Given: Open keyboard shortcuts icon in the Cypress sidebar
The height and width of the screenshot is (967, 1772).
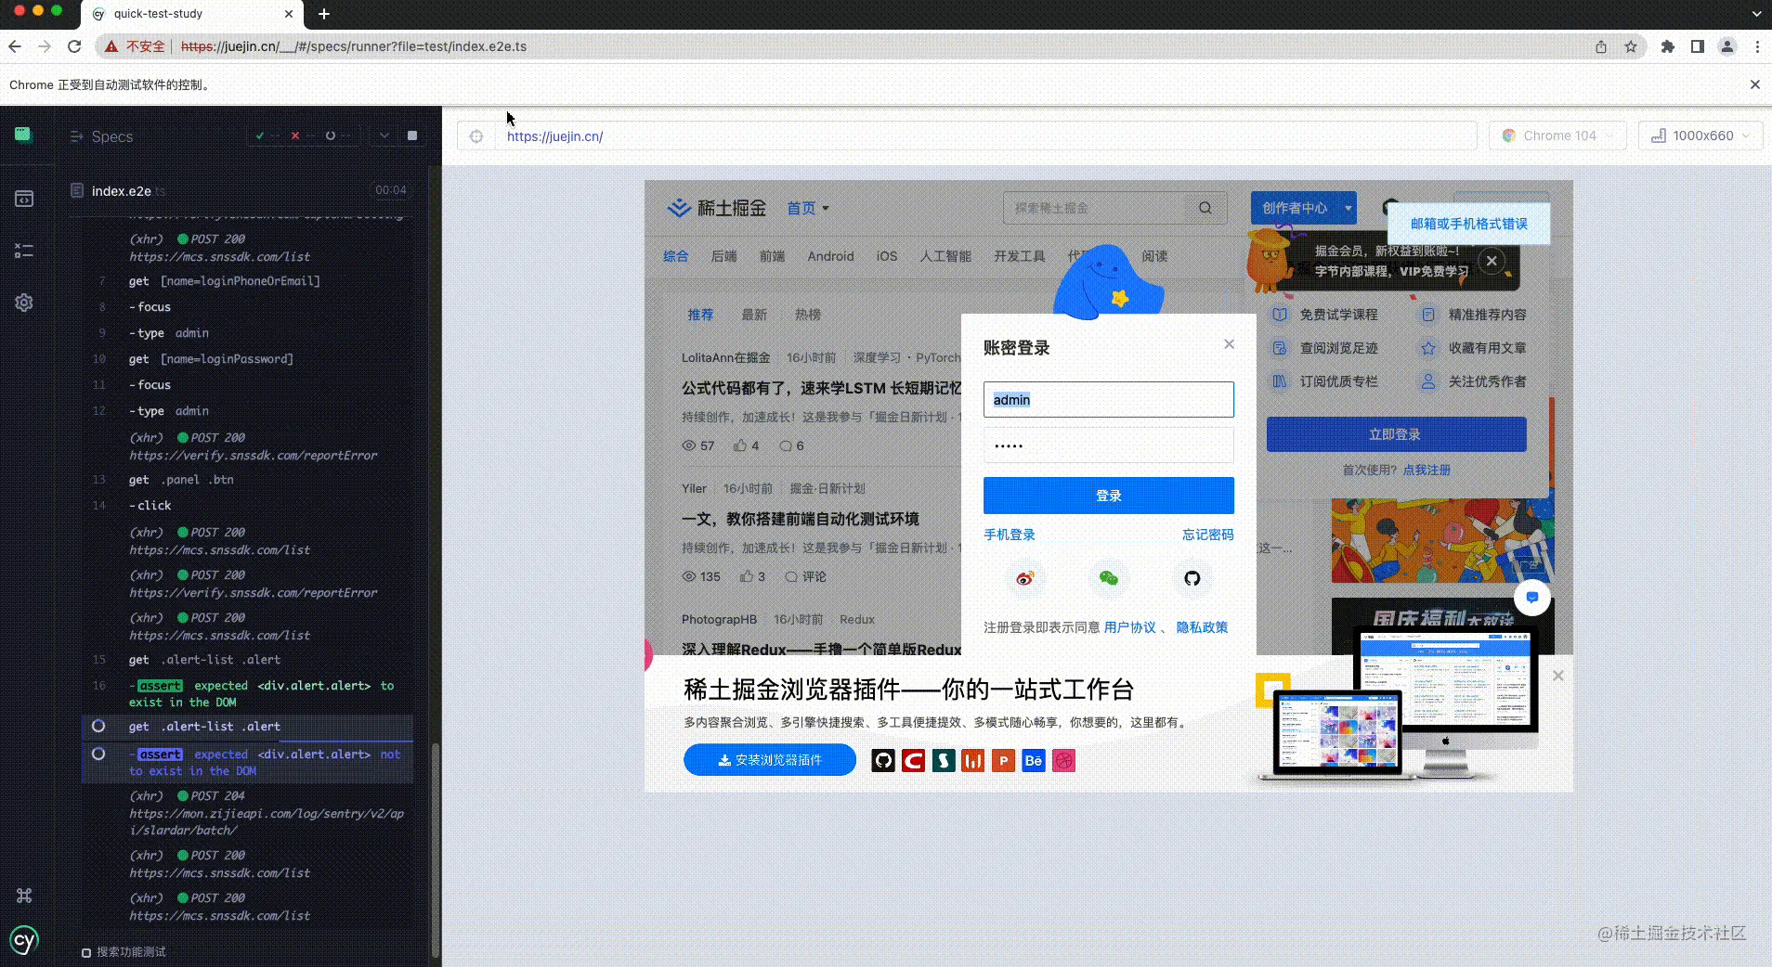Looking at the screenshot, I should (x=24, y=896).
